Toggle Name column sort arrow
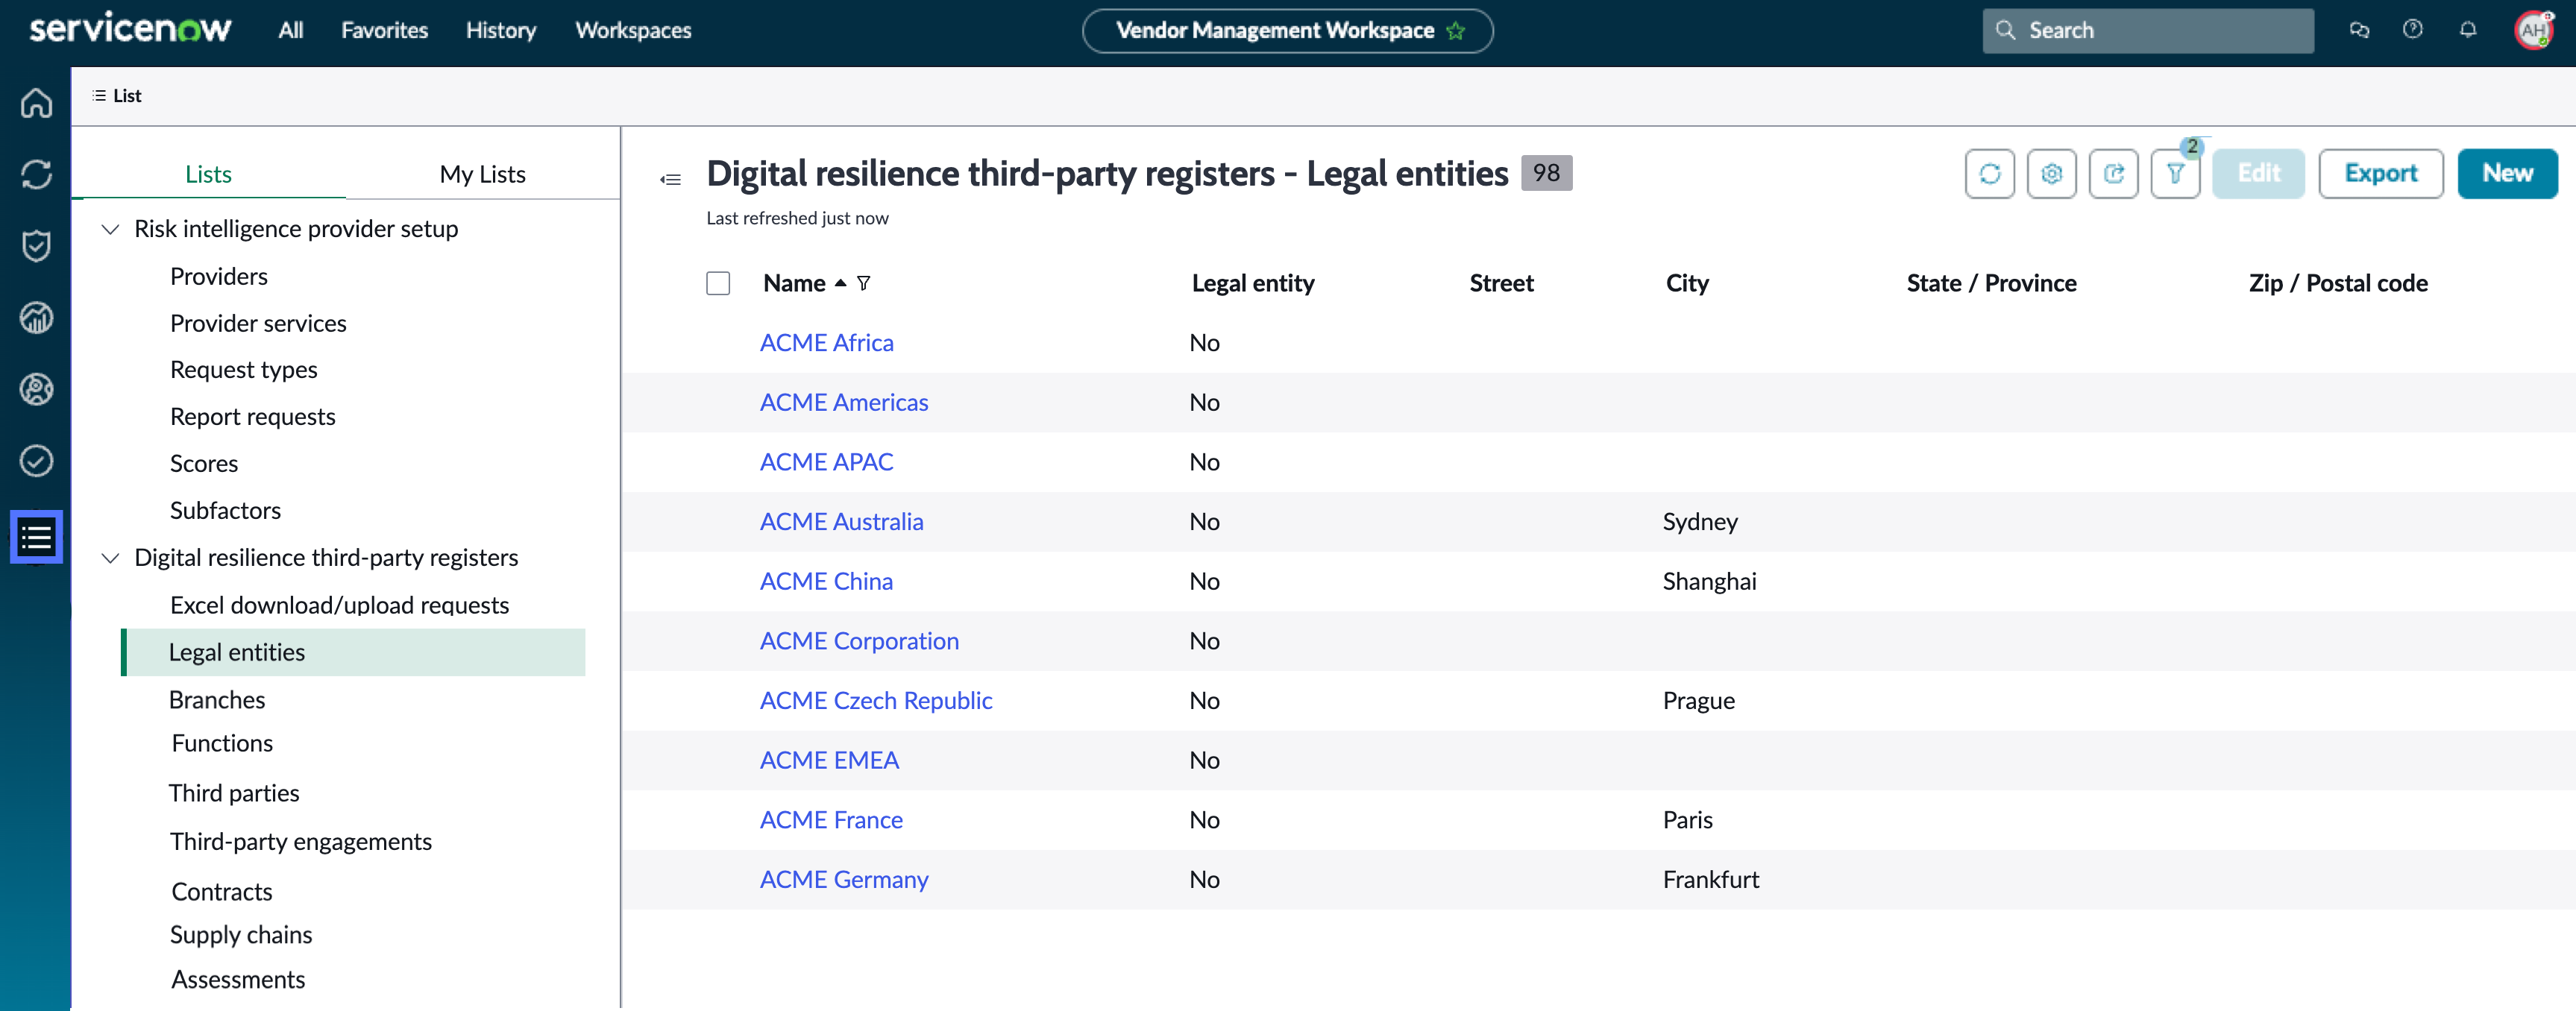Viewport: 2576px width, 1011px height. point(841,283)
